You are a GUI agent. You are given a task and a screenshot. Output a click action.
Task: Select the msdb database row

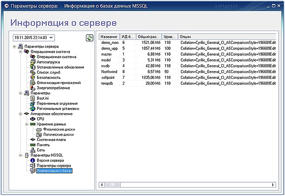point(187,66)
